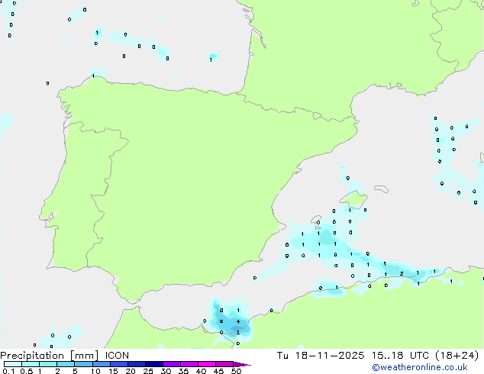The height and width of the screenshot is (374, 484).
Task: Click the legend scale label '35'
Action: click(x=183, y=371)
